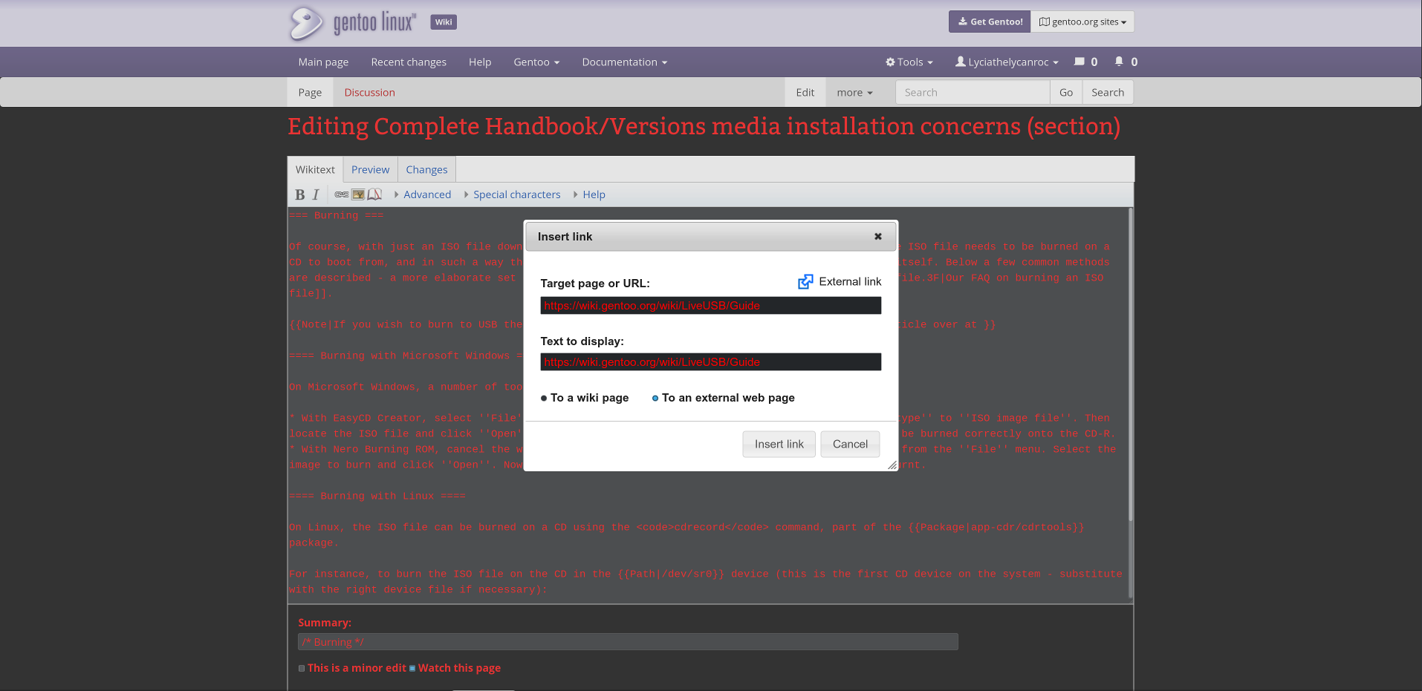Viewport: 1422px width, 691px height.
Task: Open the Lyciathelycanroc user menu
Action: pos(1007,62)
